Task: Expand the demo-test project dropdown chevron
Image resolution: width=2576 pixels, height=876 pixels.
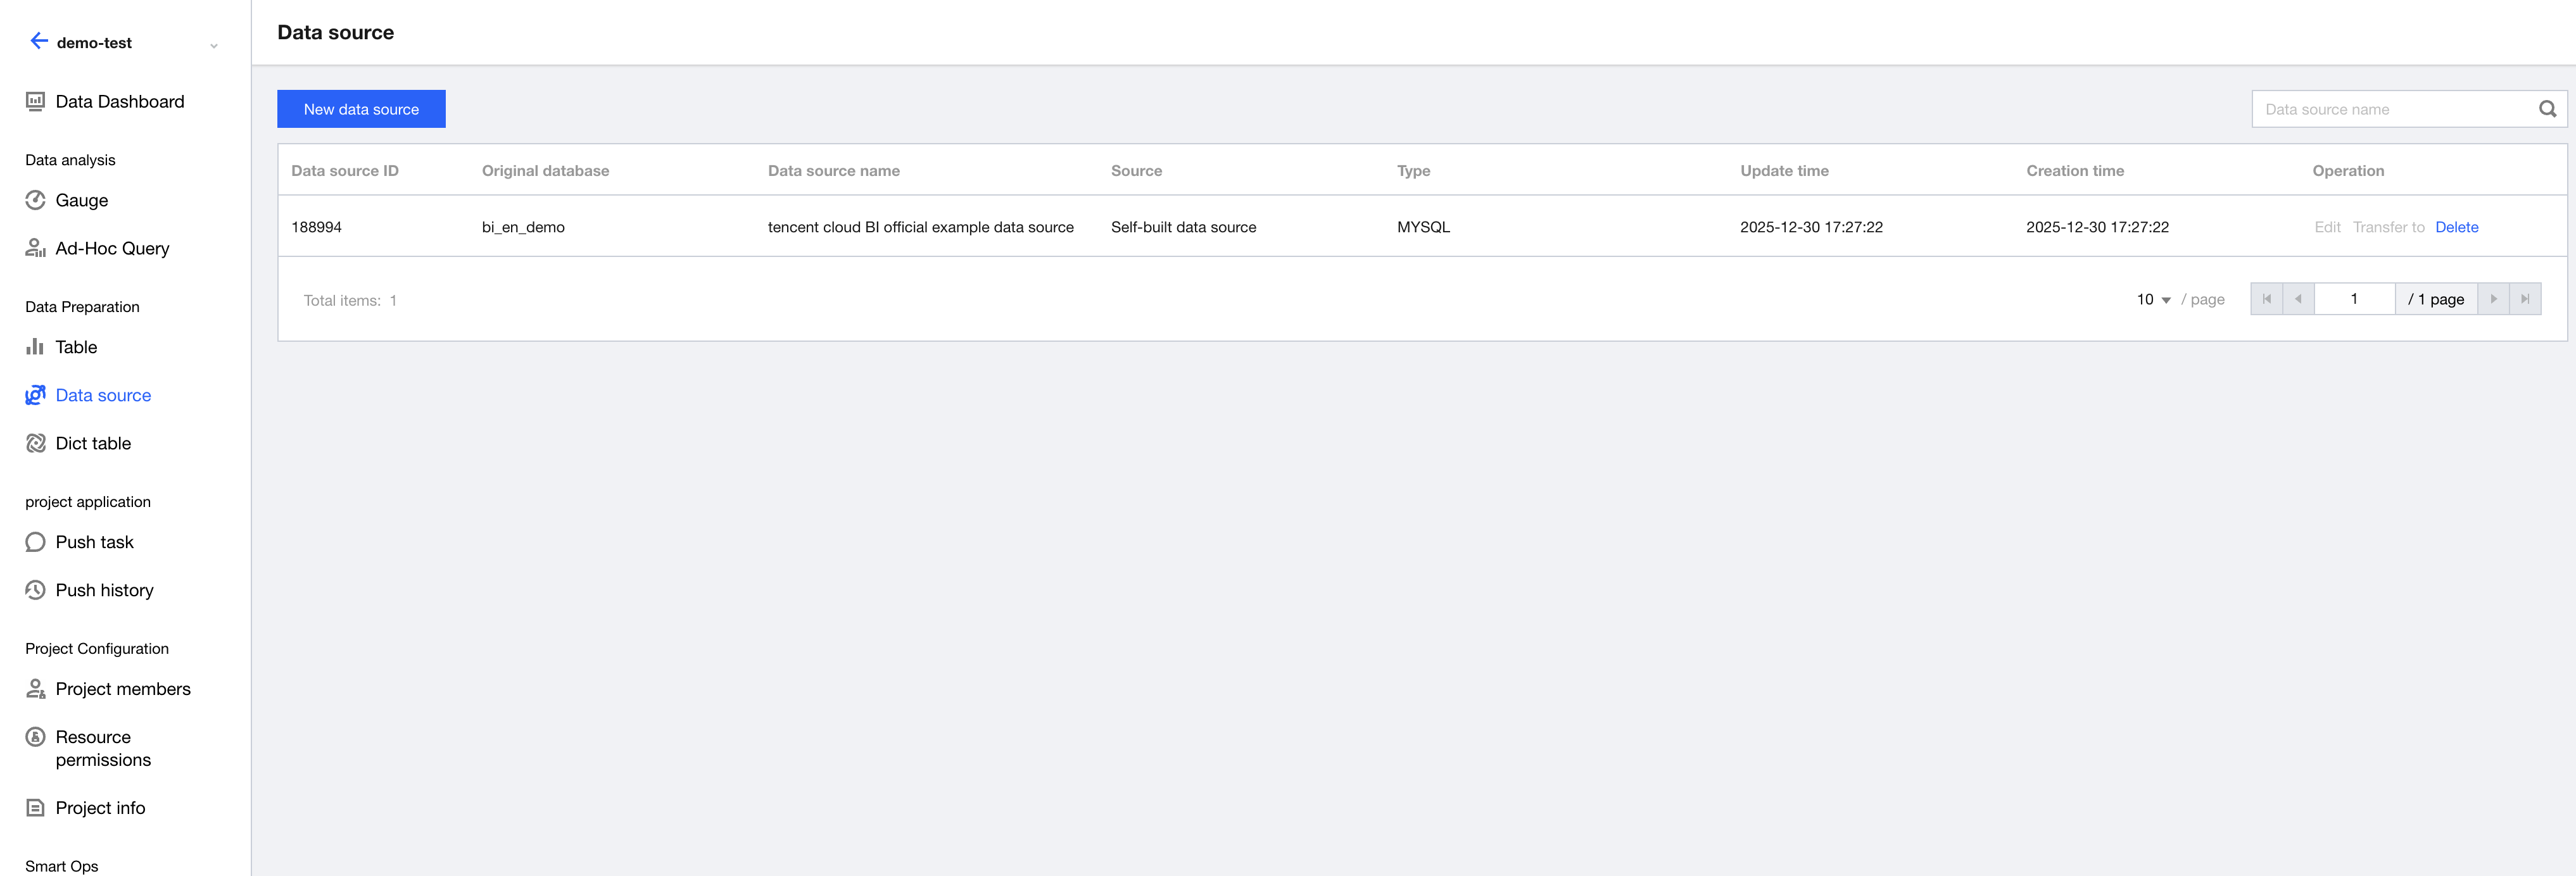Action: point(214,45)
